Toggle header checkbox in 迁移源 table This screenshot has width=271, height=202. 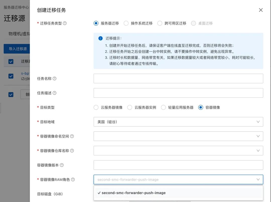(x=11, y=61)
